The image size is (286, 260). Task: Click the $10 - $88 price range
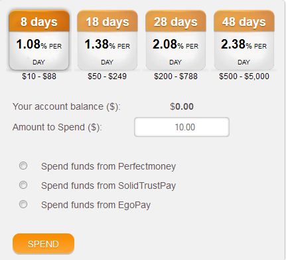tap(39, 76)
